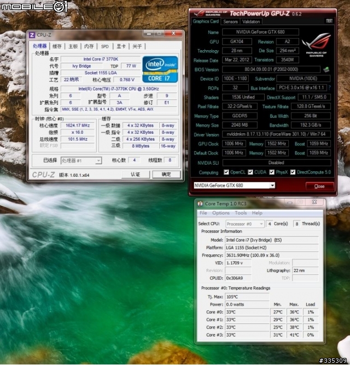350x365 pixels.
Task: Open the 内存 tab in CPU-Z
Action: pyautogui.click(x=89, y=46)
